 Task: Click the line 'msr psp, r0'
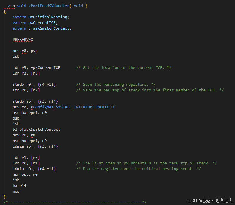(x=25, y=175)
